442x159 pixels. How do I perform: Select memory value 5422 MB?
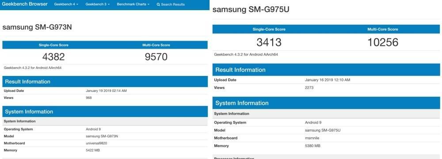[x=93, y=150]
